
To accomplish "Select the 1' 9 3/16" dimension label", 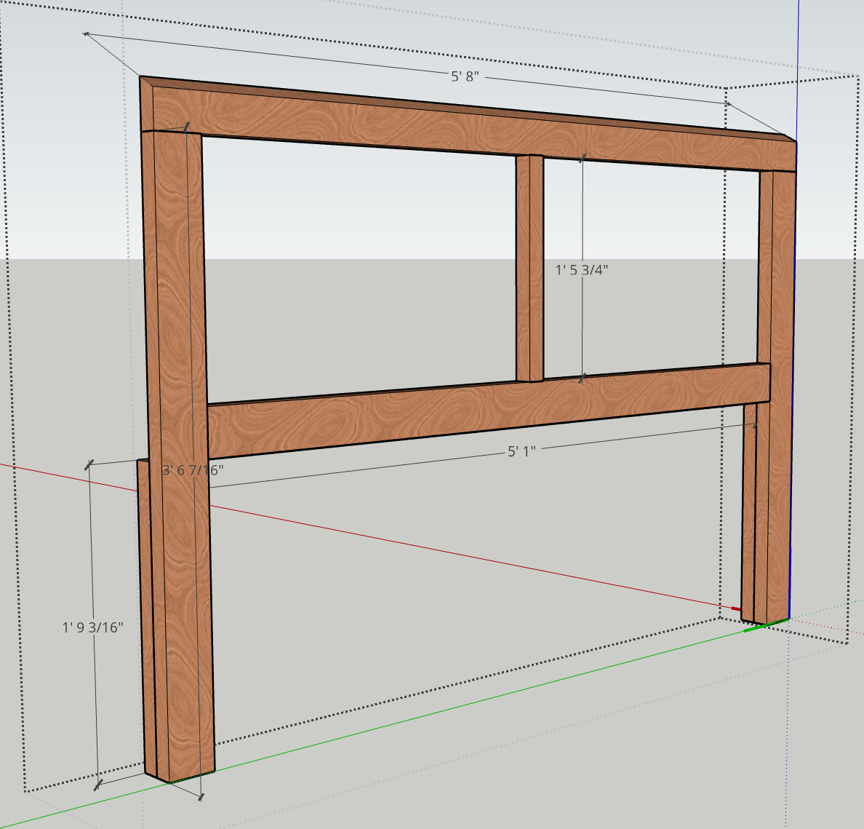I will [x=92, y=627].
